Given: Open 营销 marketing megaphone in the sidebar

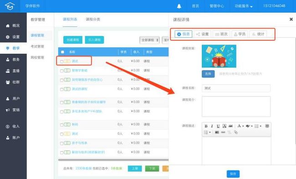Looking at the screenshot, I should [13, 110].
